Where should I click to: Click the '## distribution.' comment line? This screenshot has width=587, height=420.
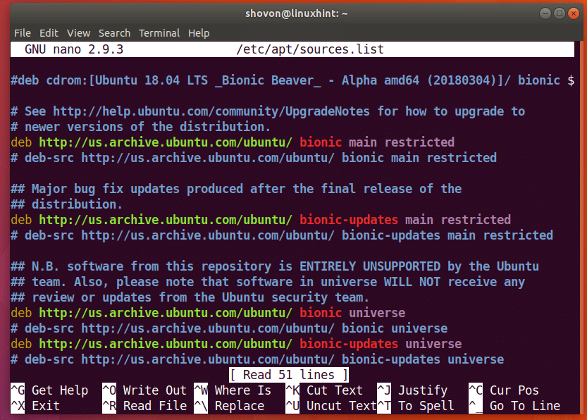pyautogui.click(x=67, y=204)
